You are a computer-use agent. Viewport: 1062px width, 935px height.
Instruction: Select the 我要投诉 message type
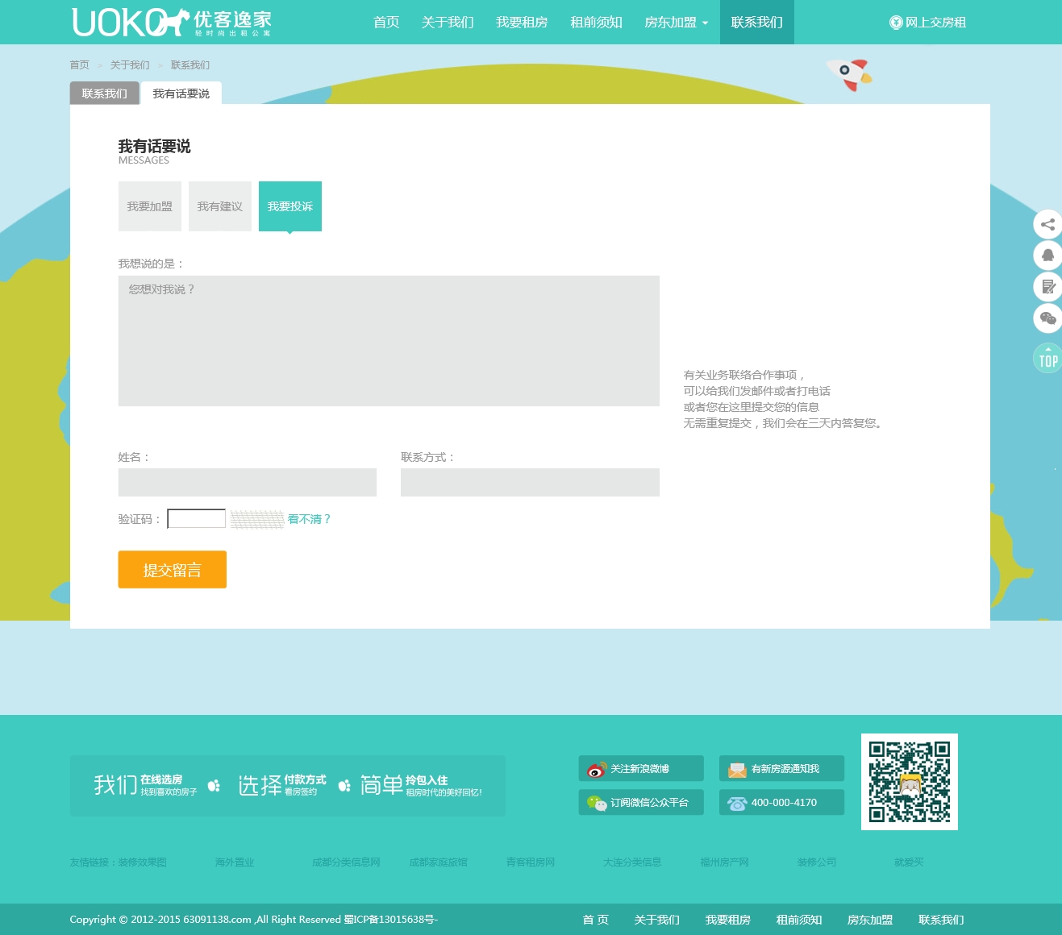coord(290,206)
